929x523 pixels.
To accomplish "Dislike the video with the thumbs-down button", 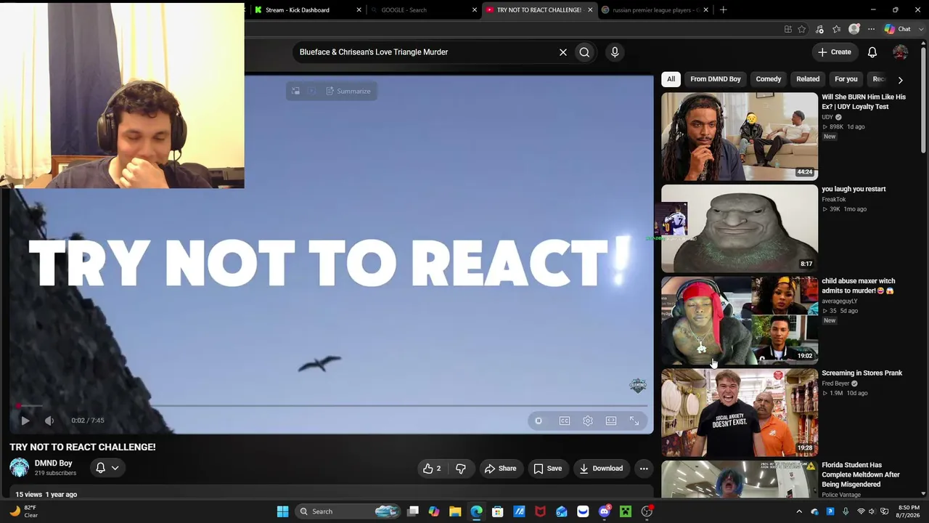I will (461, 469).
